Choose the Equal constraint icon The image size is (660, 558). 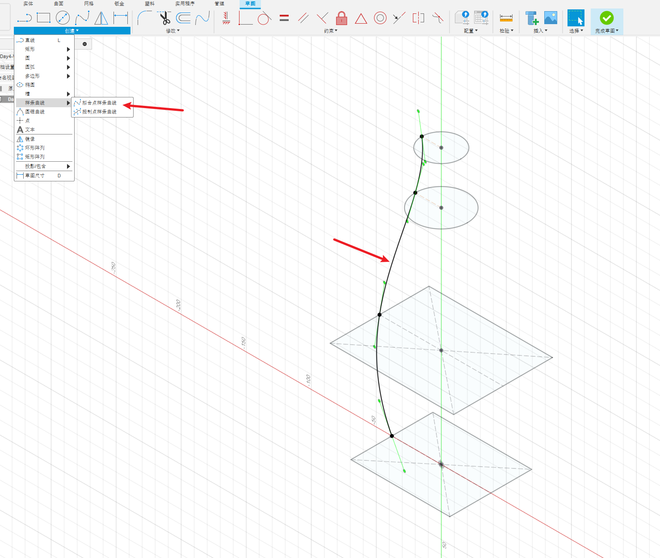[x=284, y=18]
